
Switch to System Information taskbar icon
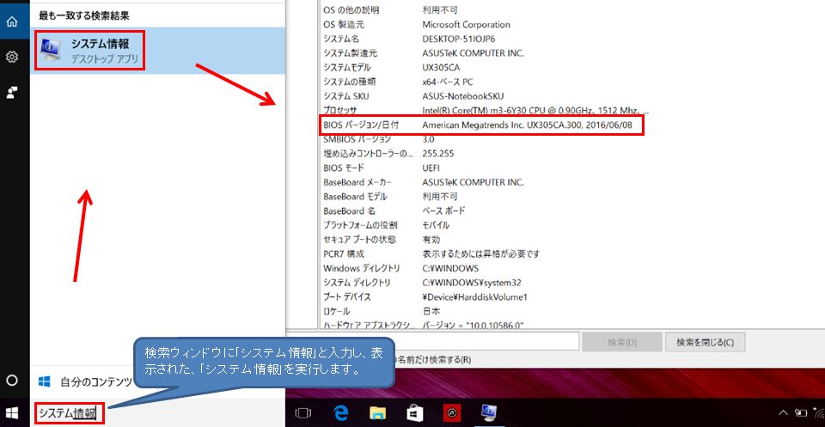point(490,413)
